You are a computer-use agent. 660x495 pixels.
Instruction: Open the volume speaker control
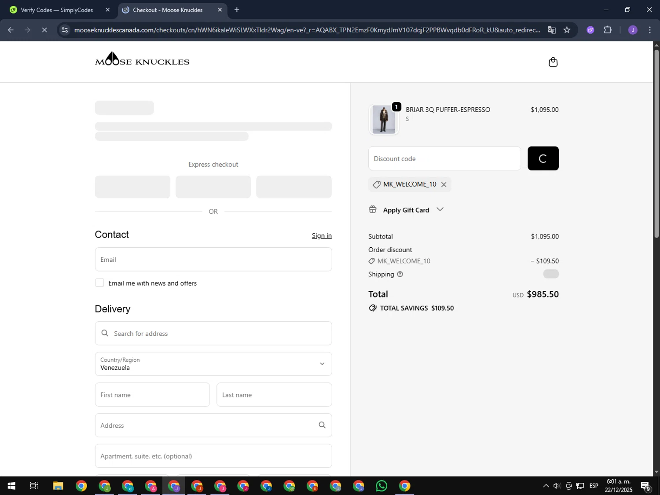click(x=557, y=486)
